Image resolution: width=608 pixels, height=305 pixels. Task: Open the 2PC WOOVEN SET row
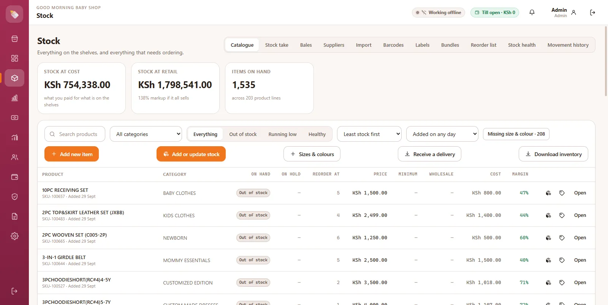pos(580,238)
